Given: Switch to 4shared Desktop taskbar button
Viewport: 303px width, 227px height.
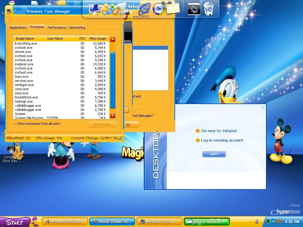Looking at the screenshot, I should point(65,222).
